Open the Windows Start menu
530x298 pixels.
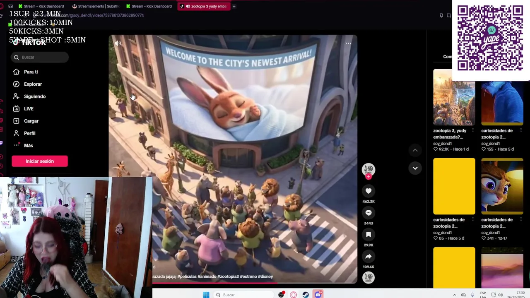206,295
